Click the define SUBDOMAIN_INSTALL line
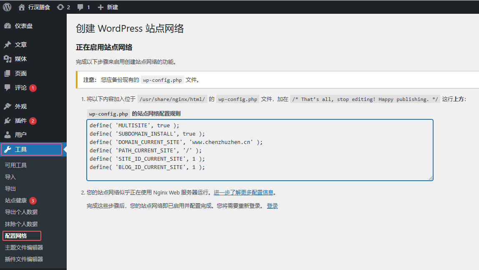This screenshot has width=479, height=270. [147, 134]
